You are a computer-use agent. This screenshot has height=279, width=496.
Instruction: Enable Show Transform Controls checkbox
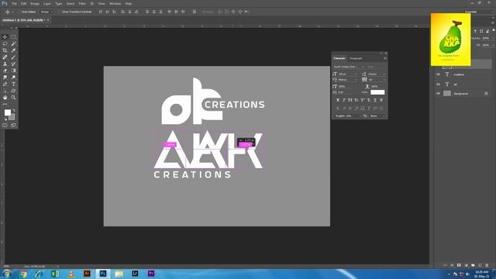60,12
